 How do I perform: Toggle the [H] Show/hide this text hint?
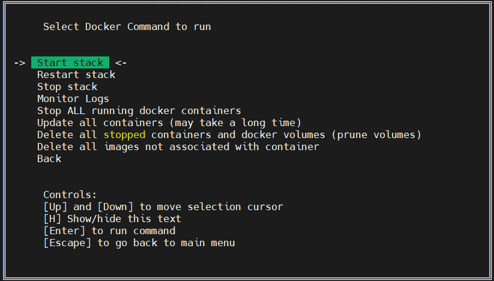pos(112,219)
